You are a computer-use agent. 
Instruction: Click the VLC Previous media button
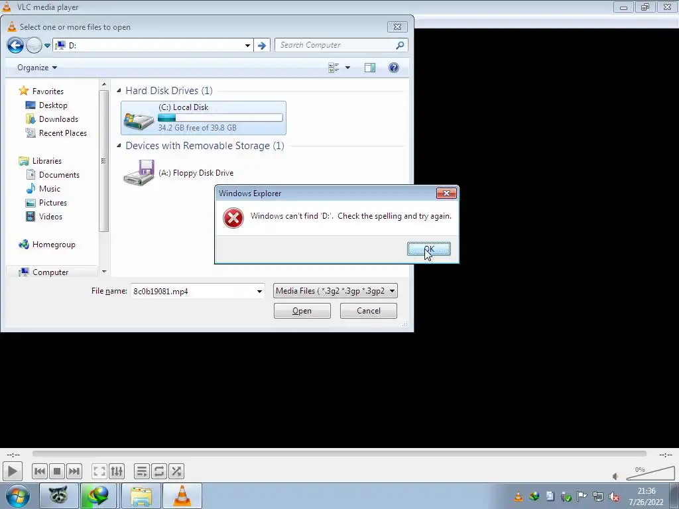pos(40,471)
